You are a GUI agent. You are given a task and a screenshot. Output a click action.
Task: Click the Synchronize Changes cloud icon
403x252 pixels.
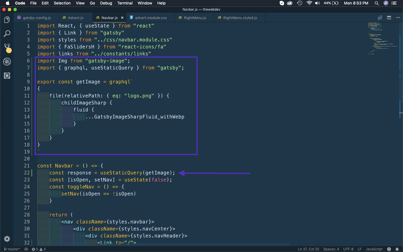click(x=26, y=249)
